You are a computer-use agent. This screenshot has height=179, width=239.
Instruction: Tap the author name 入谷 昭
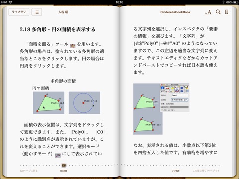63,12
